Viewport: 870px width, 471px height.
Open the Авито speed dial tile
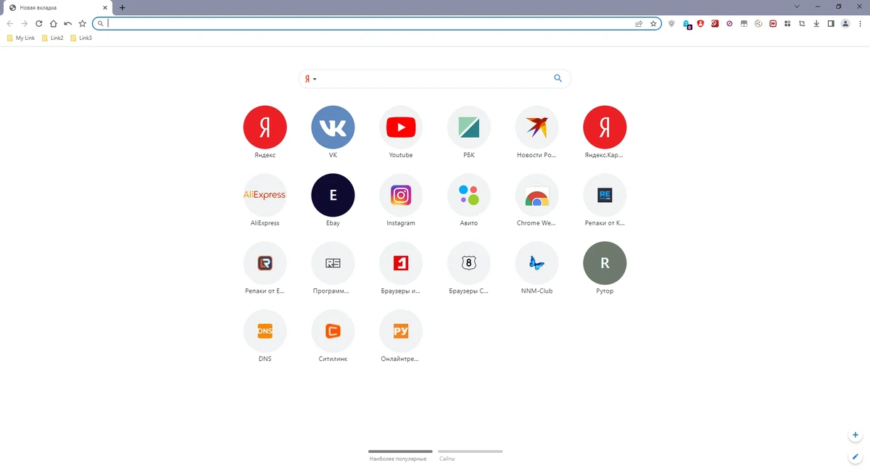[469, 196]
